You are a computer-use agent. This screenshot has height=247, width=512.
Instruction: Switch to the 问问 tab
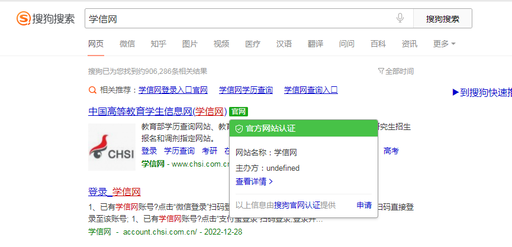347,44
